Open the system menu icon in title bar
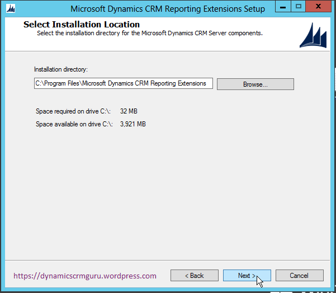This screenshot has width=336, height=293. click(x=11, y=9)
